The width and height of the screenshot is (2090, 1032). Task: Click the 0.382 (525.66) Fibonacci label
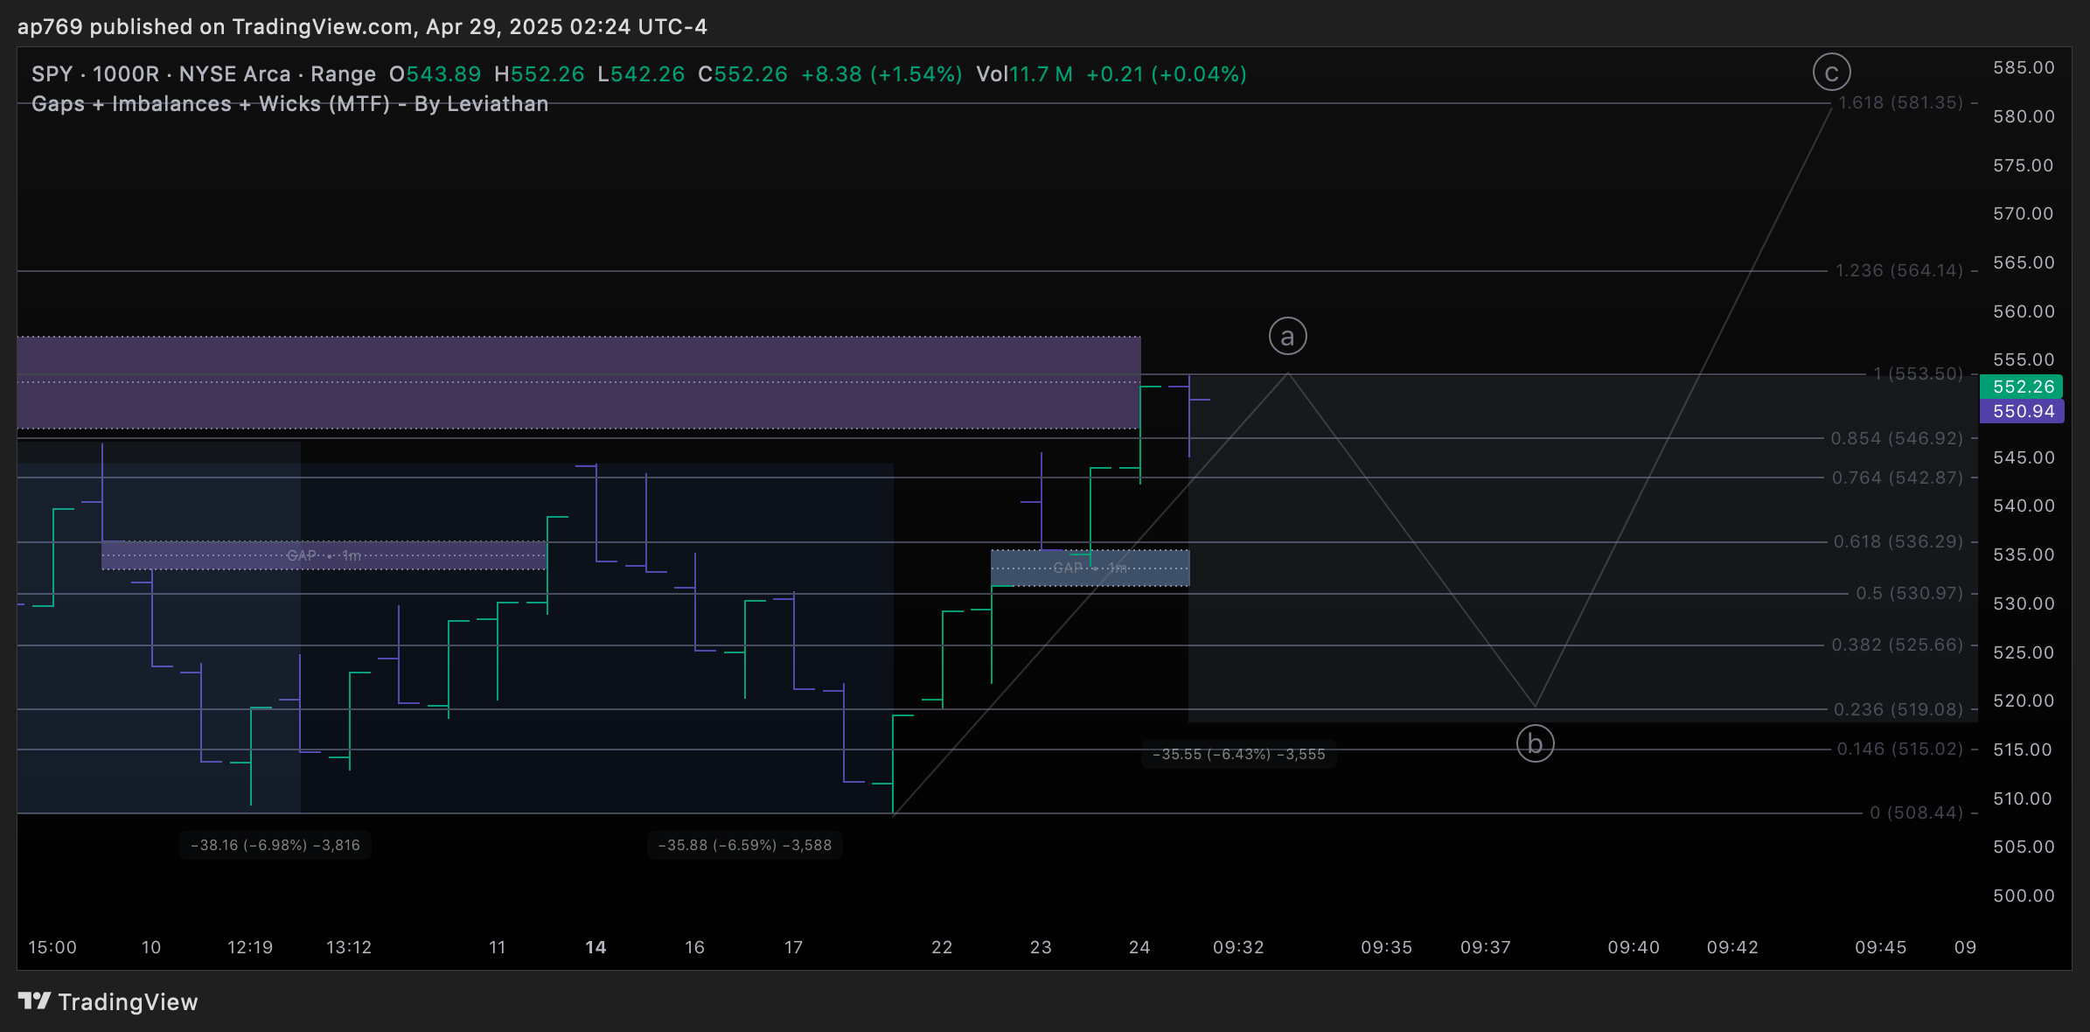[x=1897, y=645]
